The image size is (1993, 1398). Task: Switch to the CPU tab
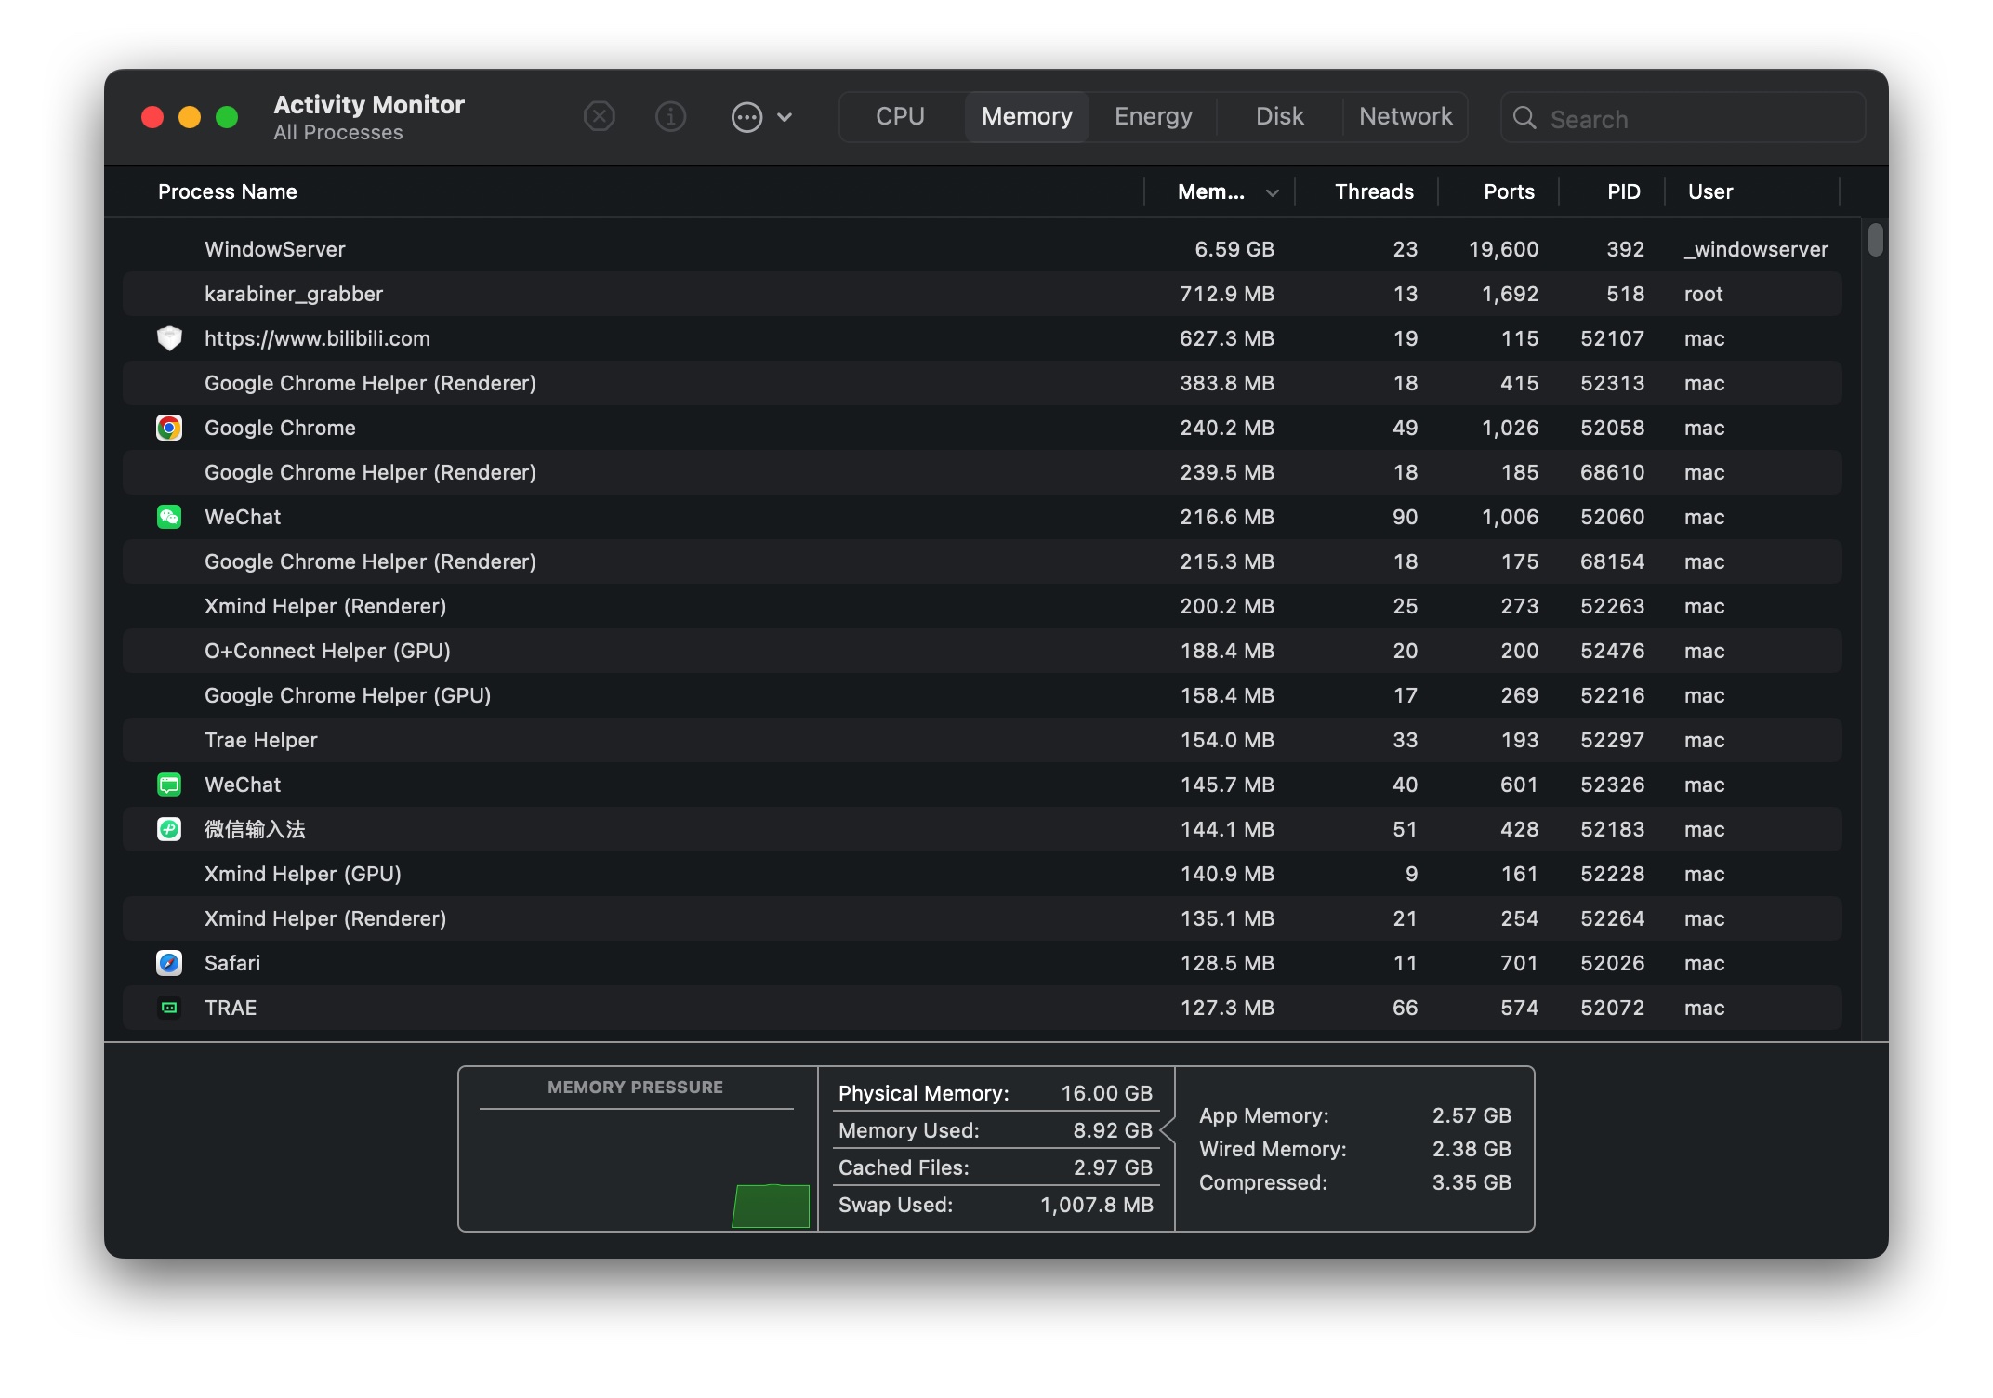[900, 117]
